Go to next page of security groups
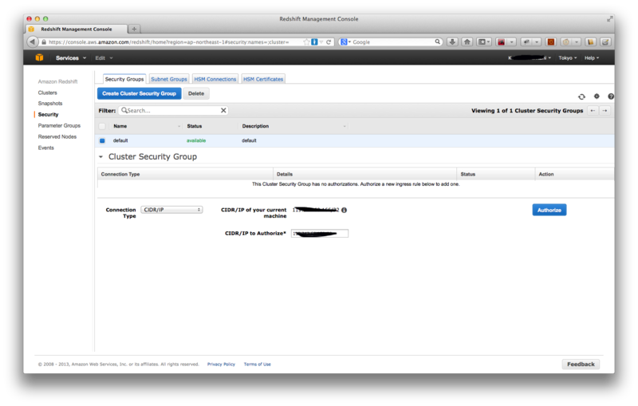 click(605, 111)
